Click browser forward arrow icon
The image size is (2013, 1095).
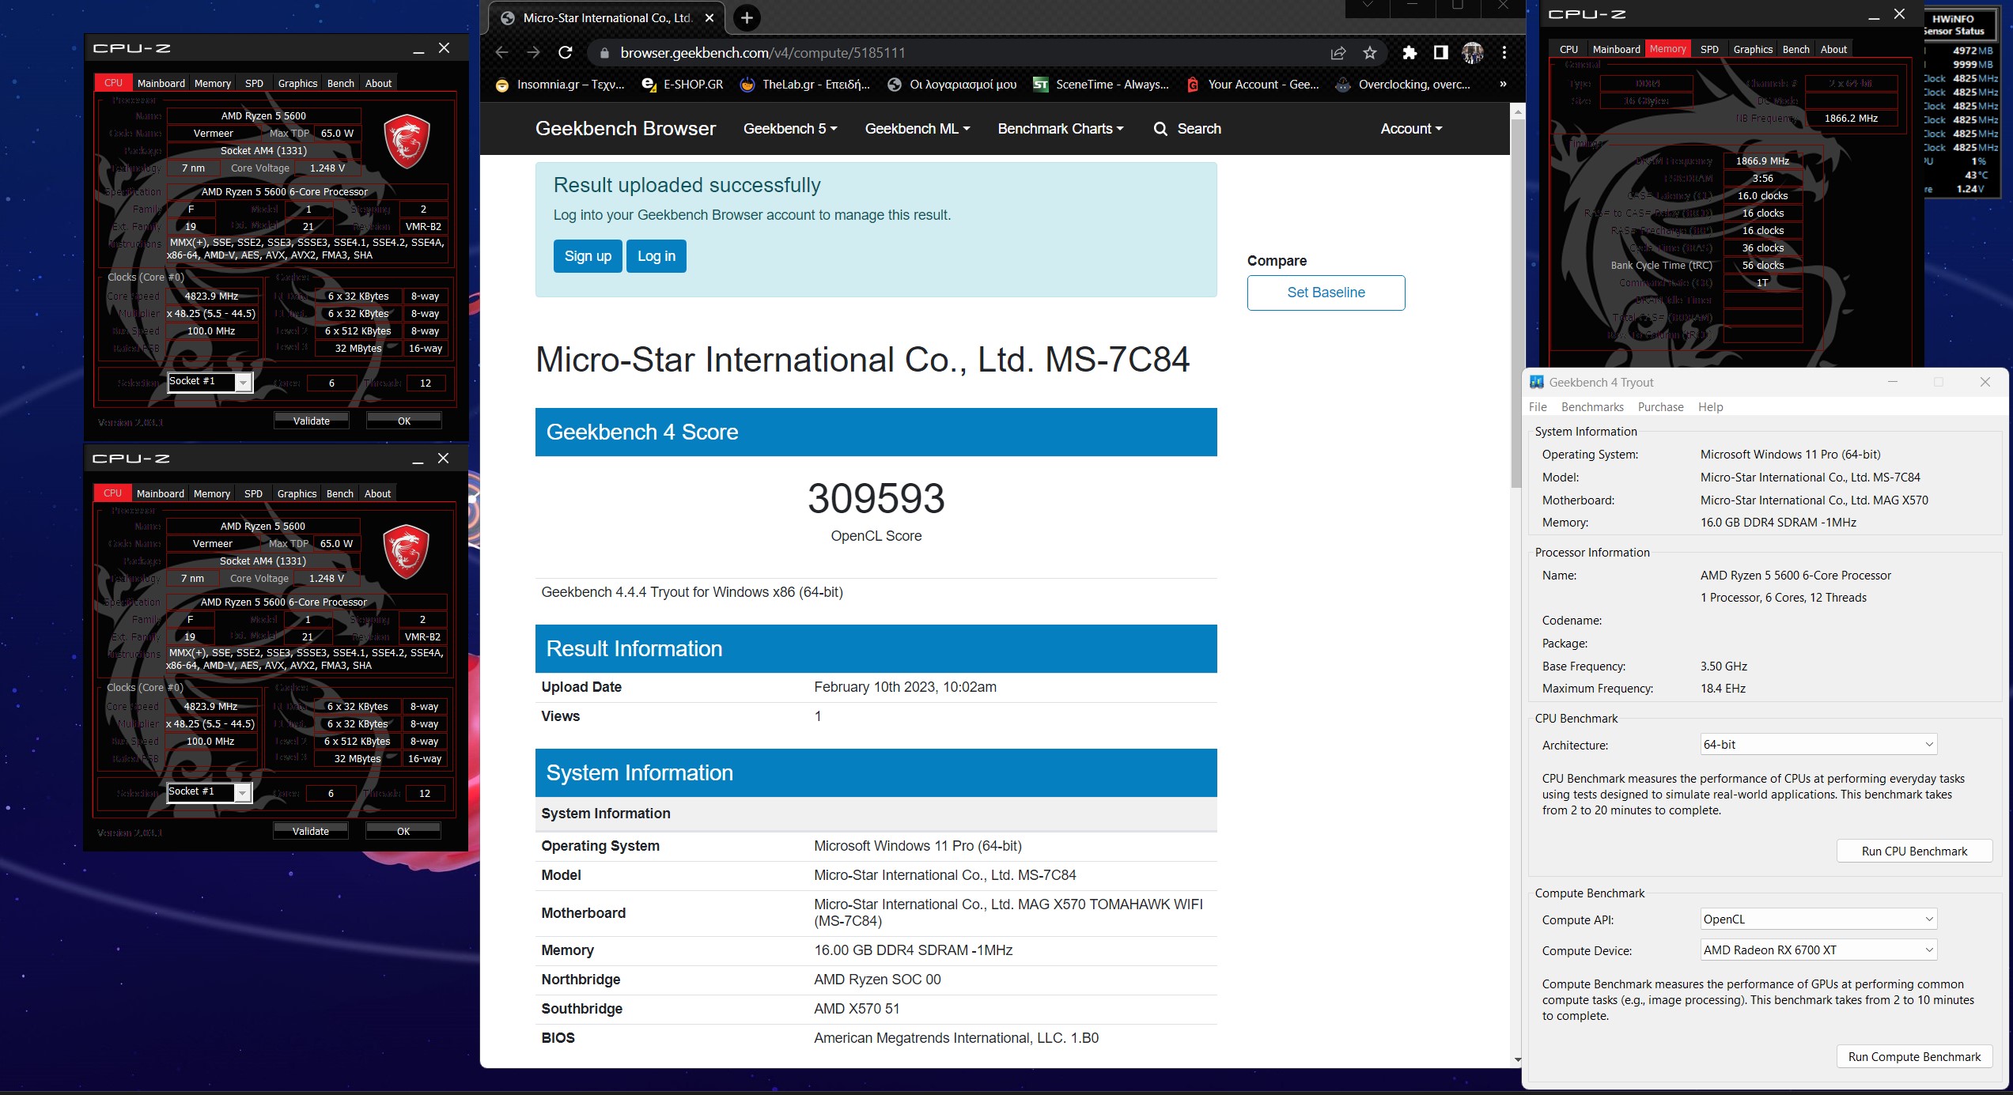click(533, 52)
